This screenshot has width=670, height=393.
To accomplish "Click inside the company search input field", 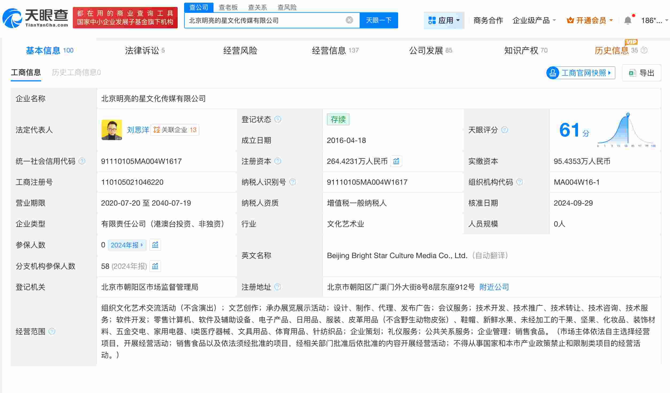I will (x=268, y=20).
